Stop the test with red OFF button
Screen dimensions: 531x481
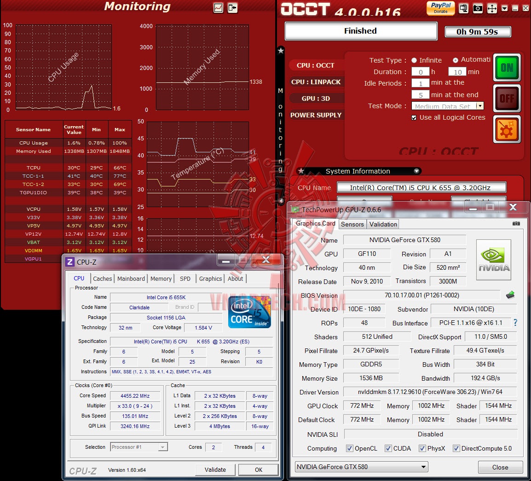pos(507,99)
